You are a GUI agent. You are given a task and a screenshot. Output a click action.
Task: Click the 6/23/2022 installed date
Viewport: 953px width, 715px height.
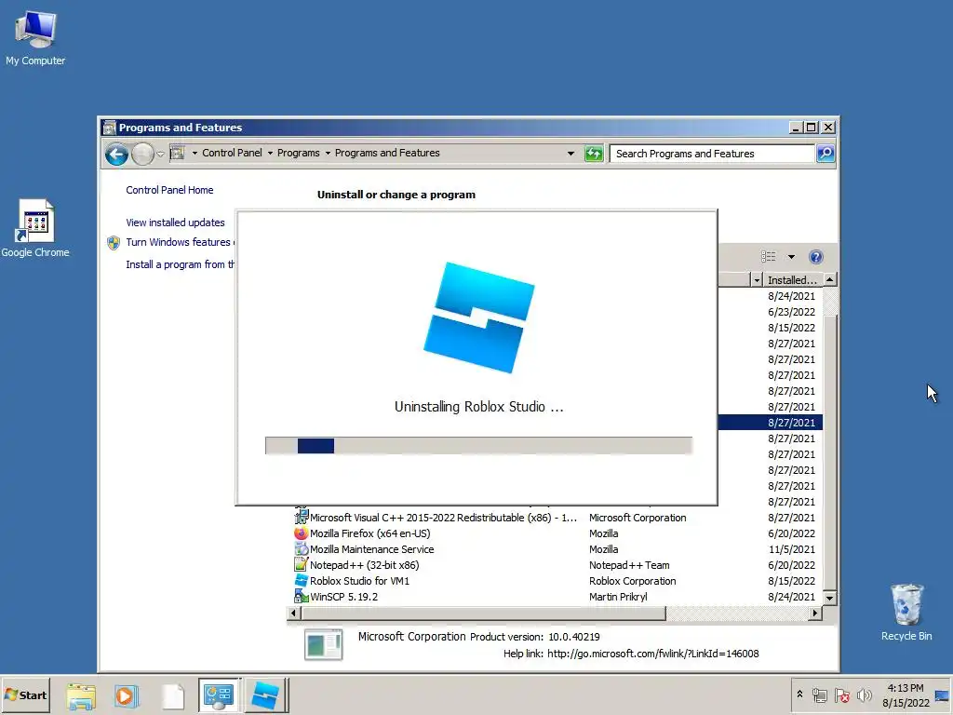pos(791,312)
